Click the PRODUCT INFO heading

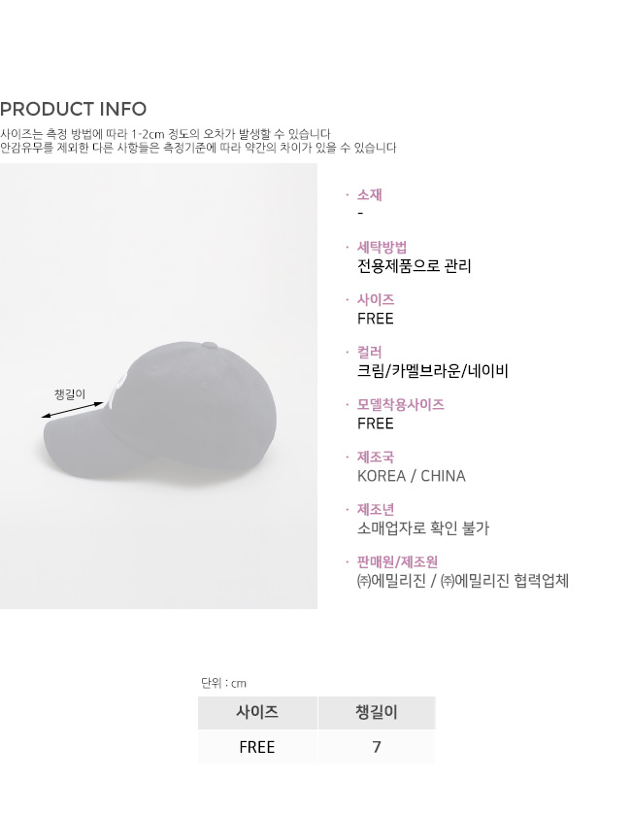click(x=73, y=109)
